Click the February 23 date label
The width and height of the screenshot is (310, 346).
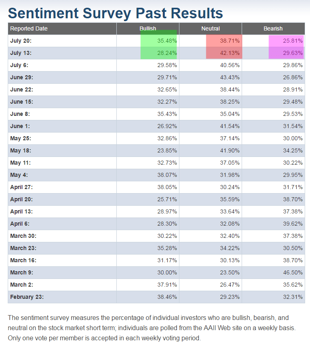tap(27, 297)
